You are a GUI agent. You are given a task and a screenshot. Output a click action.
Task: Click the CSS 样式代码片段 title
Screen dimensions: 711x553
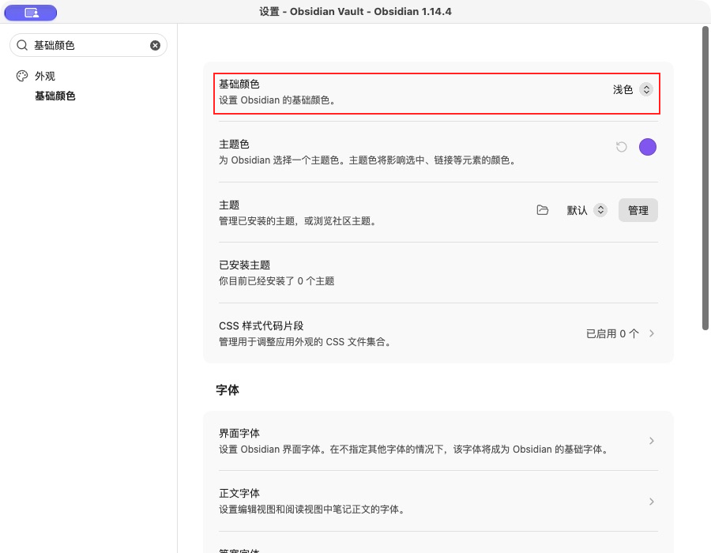pyautogui.click(x=261, y=326)
